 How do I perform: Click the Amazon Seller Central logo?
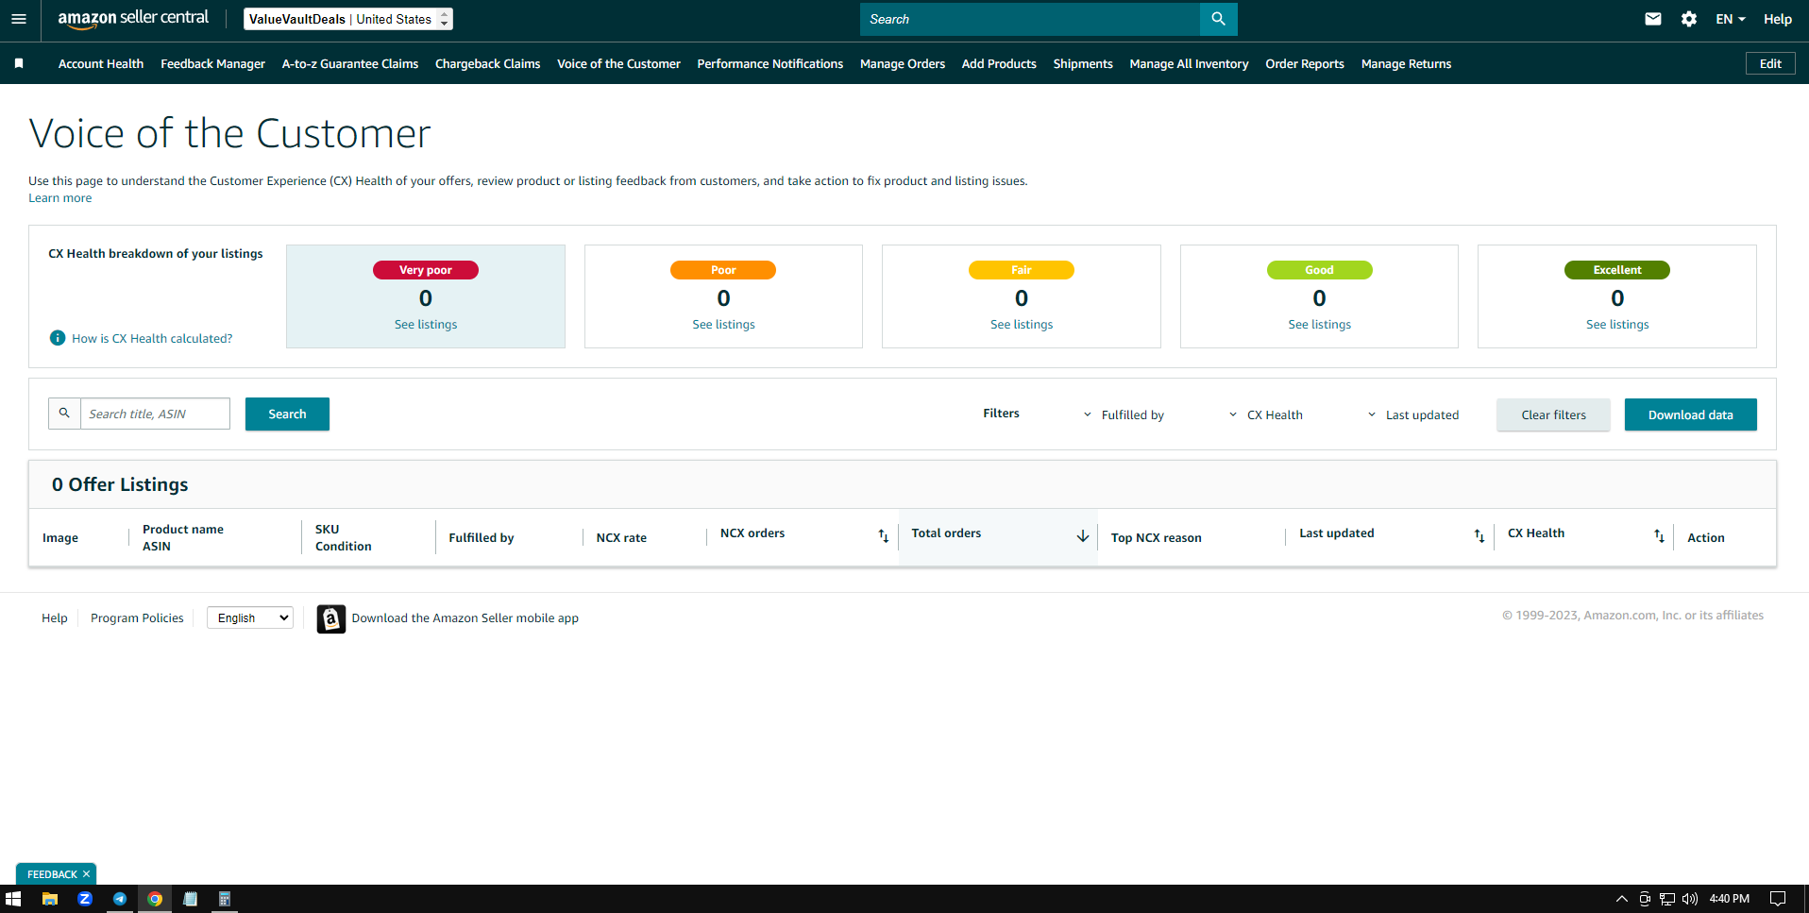pyautogui.click(x=133, y=19)
